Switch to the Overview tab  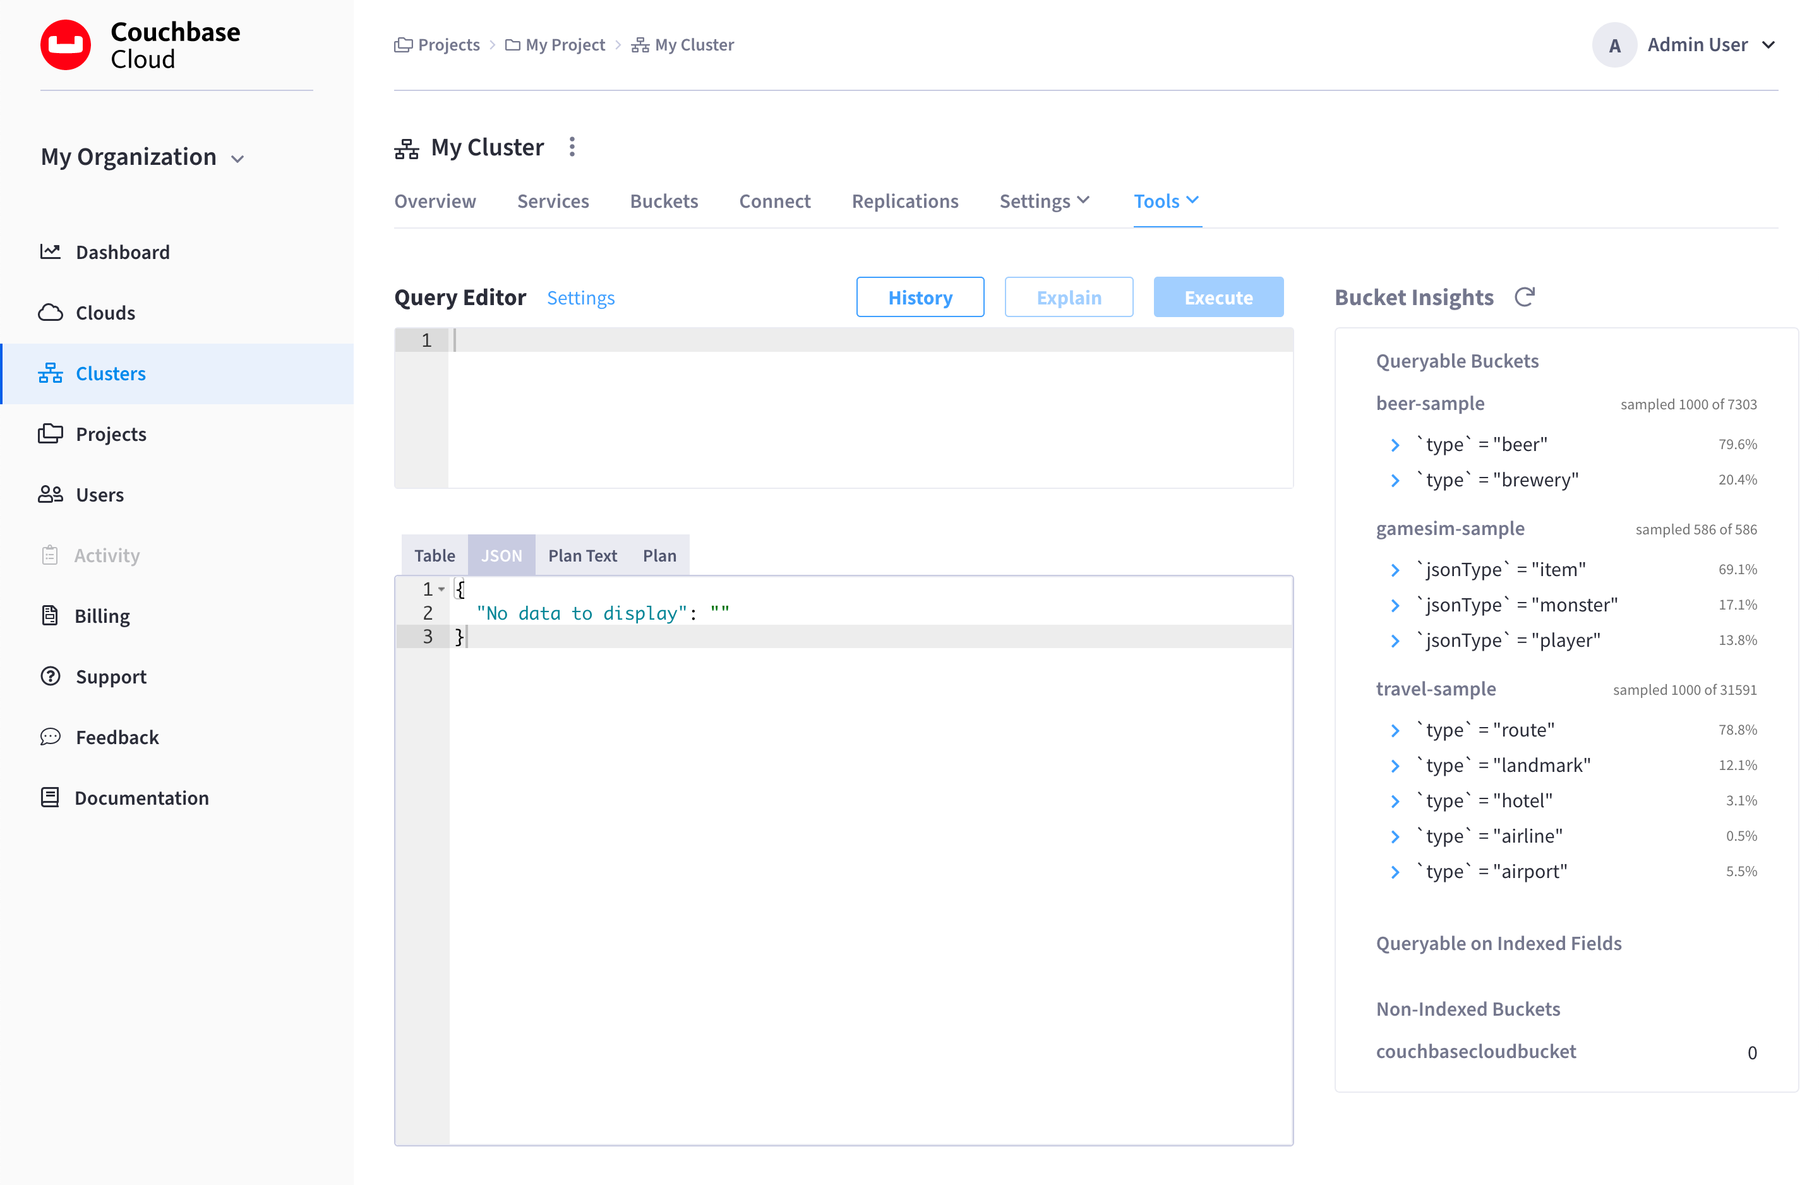click(435, 201)
